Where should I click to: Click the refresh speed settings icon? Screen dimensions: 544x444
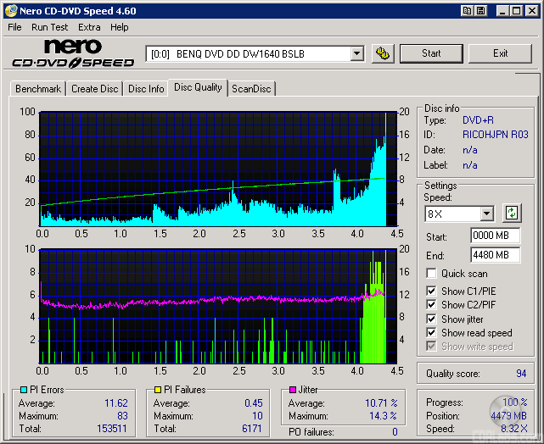tap(511, 214)
